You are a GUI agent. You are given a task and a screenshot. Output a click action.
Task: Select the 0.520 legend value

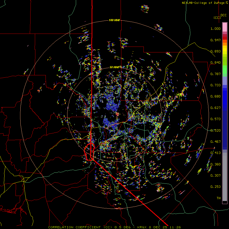tap(216, 131)
